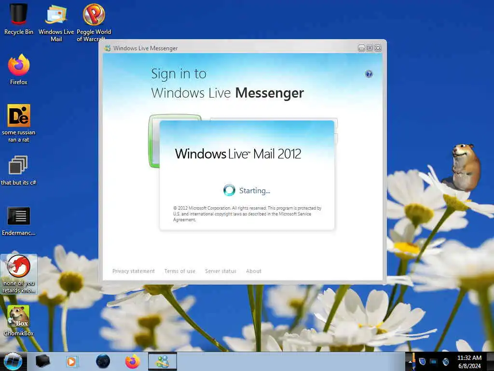The width and height of the screenshot is (494, 371).
Task: Click the round tray icon beside the clock
Action: tap(445, 361)
